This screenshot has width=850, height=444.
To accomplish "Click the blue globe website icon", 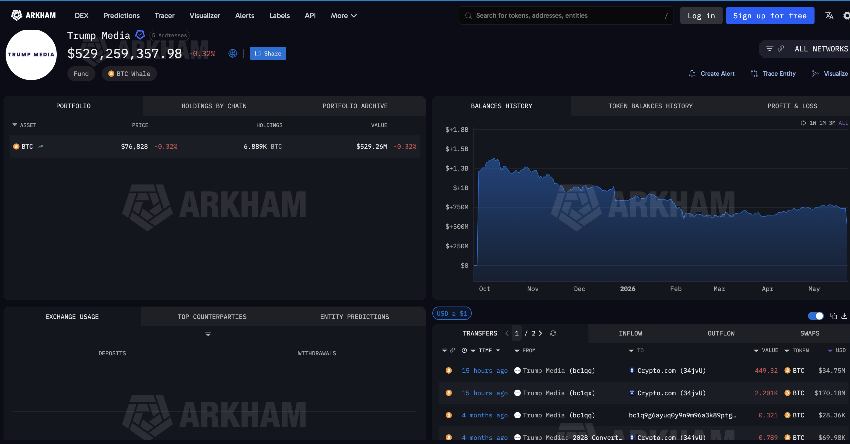I will (233, 54).
